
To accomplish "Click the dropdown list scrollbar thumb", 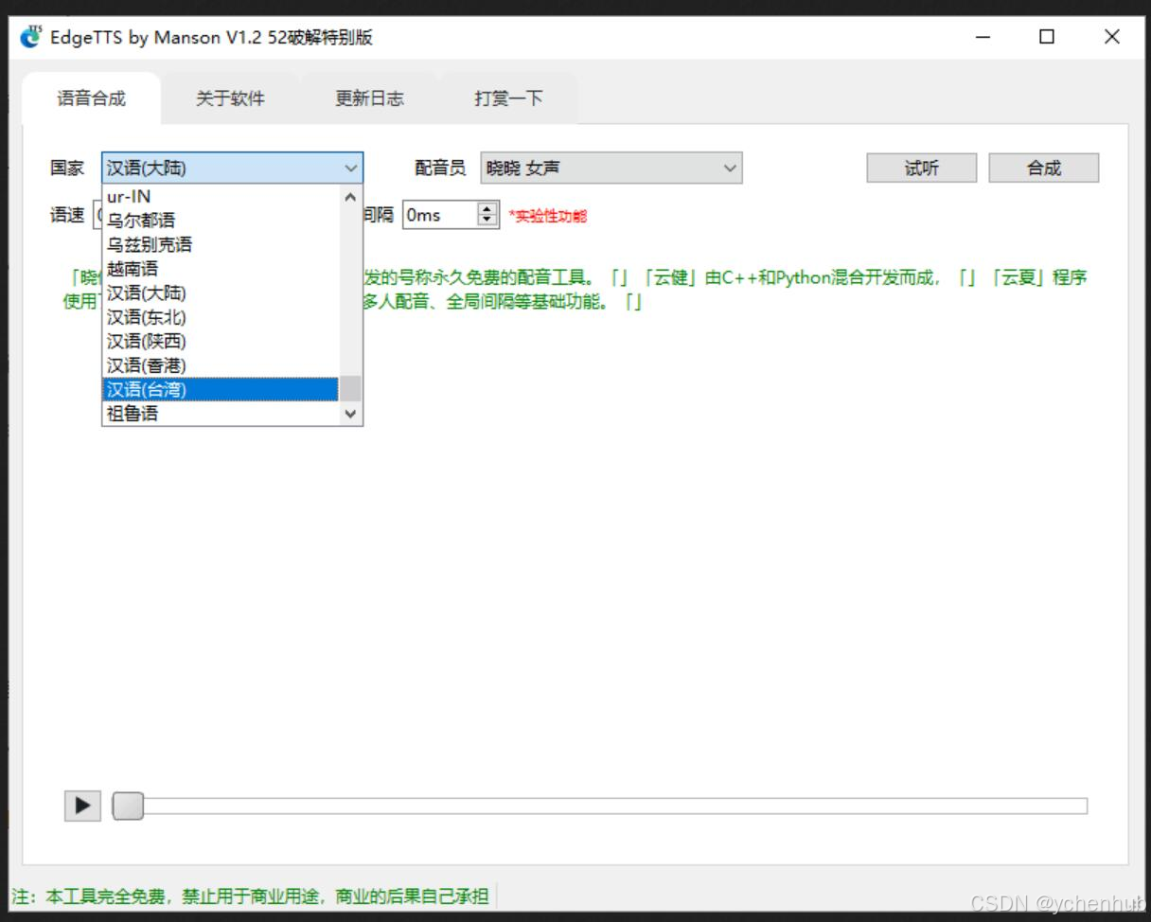I will (350, 388).
